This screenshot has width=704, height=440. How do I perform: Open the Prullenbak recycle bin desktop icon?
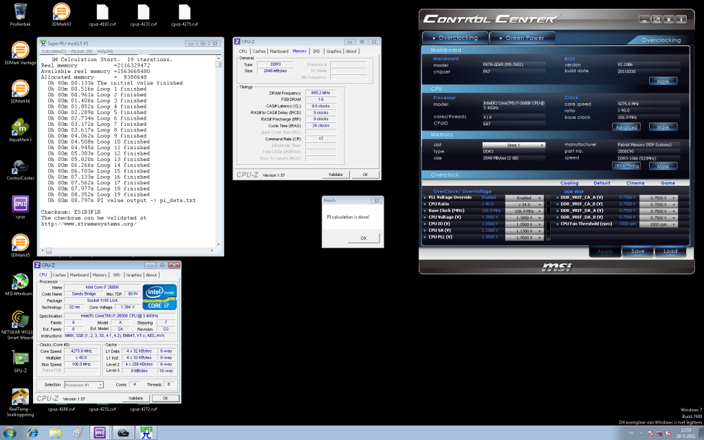20,14
